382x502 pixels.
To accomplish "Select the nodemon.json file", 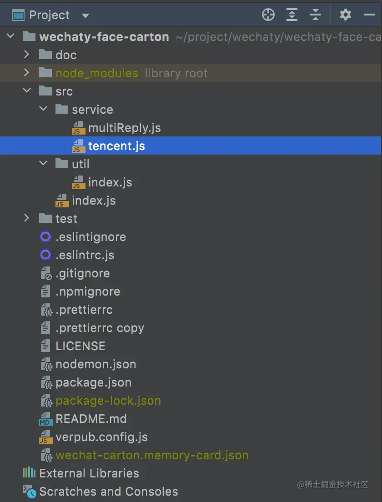I will 95,364.
